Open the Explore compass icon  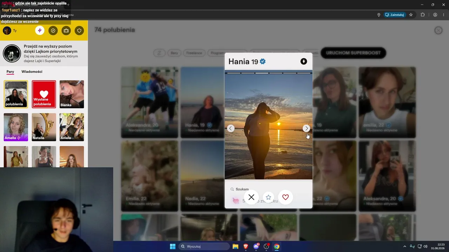53,30
